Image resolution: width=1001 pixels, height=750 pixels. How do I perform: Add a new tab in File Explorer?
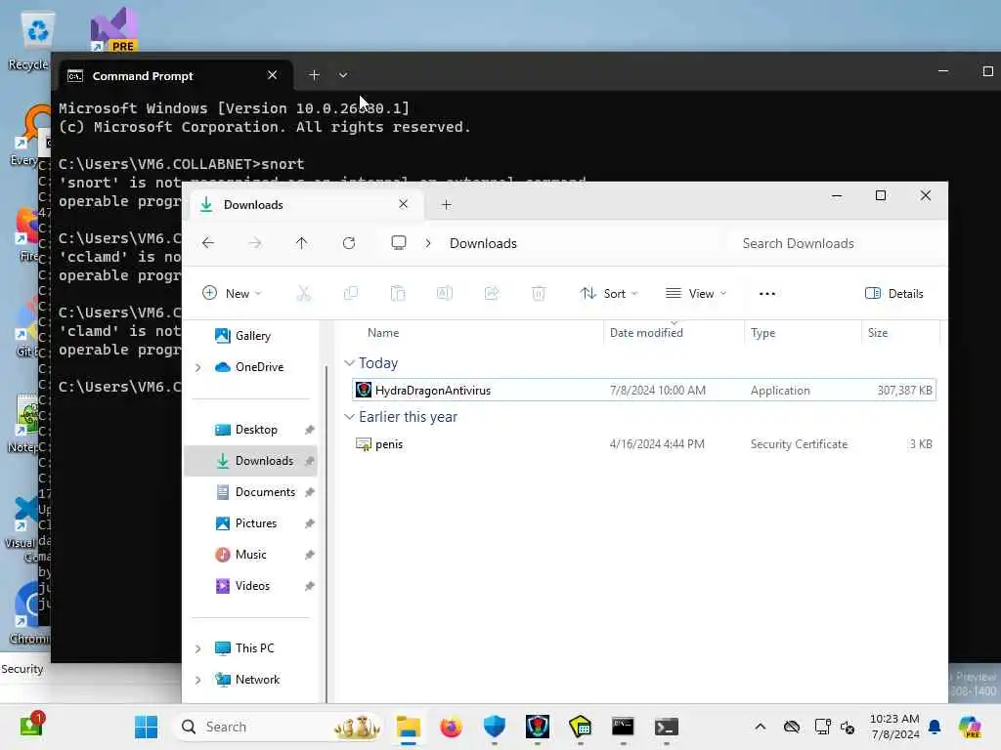(446, 205)
